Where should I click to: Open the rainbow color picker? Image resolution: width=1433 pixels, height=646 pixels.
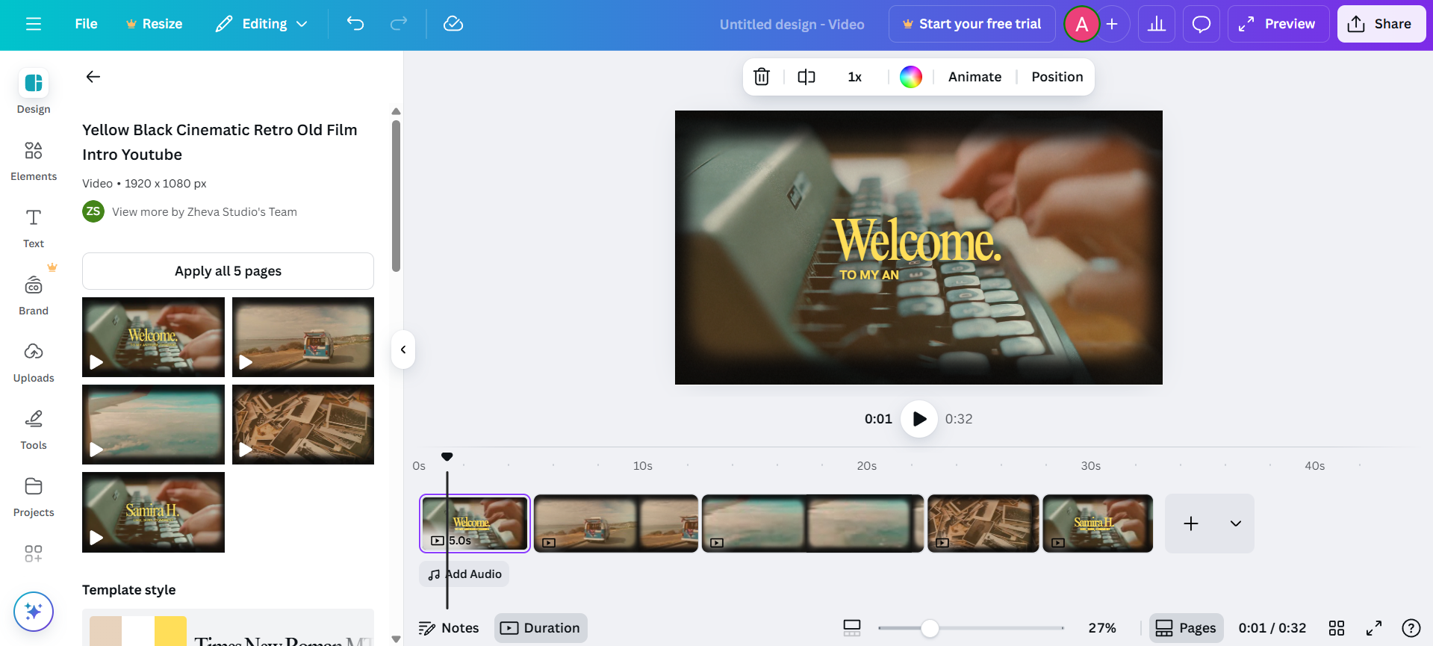[x=911, y=76]
